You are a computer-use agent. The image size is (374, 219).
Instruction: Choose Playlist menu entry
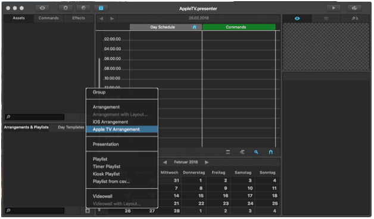pos(122,159)
